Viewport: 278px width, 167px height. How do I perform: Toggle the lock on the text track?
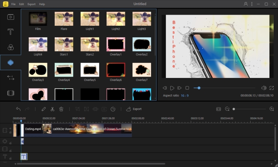click(10, 158)
